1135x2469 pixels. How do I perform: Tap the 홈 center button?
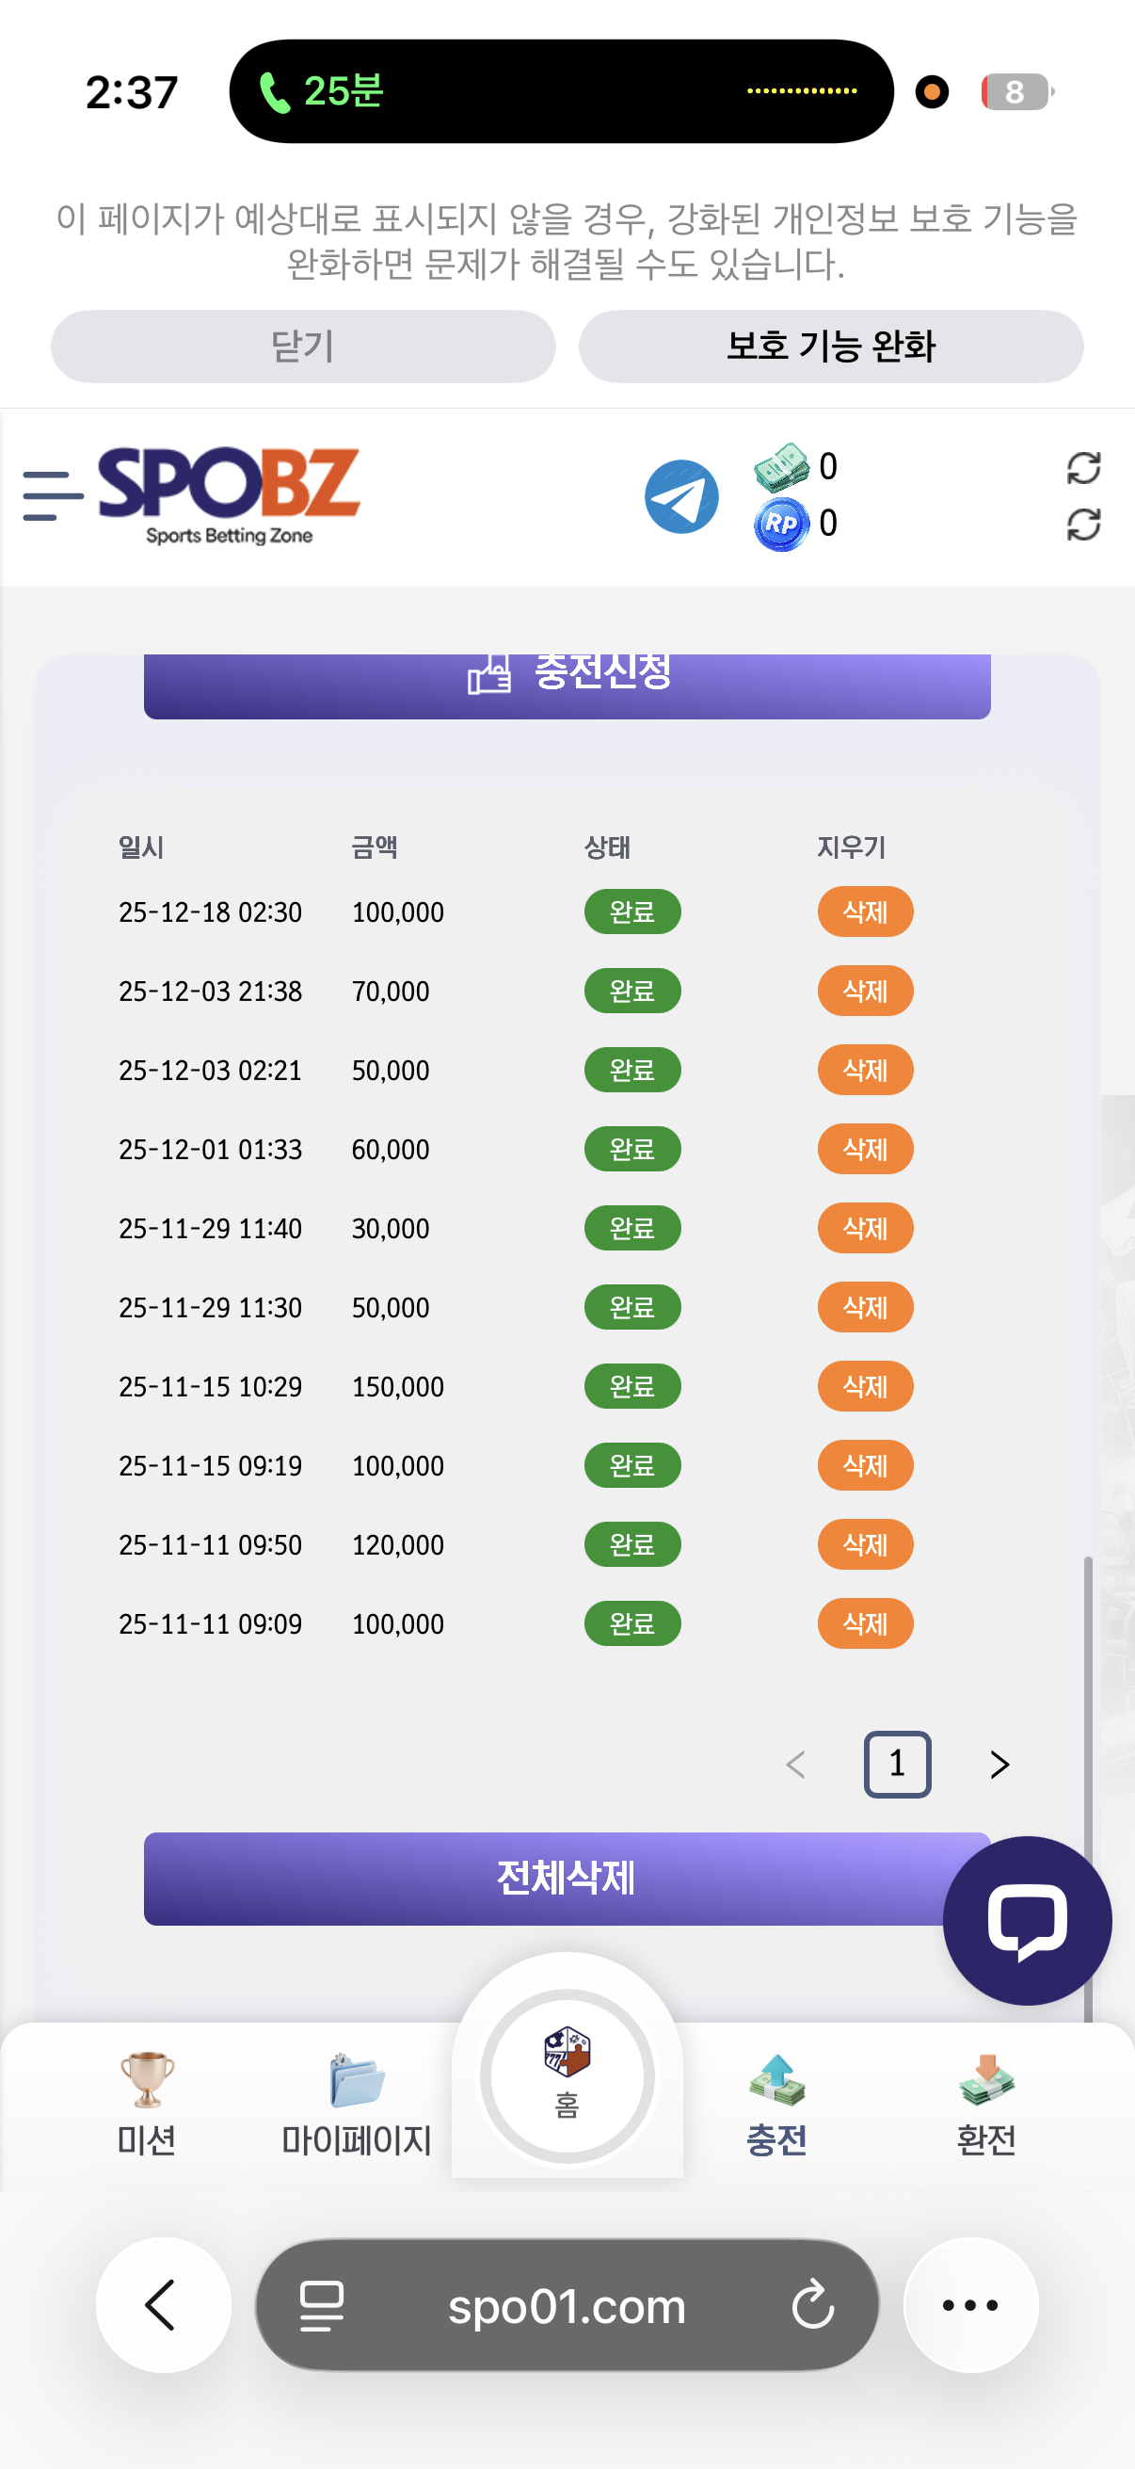(x=567, y=2074)
